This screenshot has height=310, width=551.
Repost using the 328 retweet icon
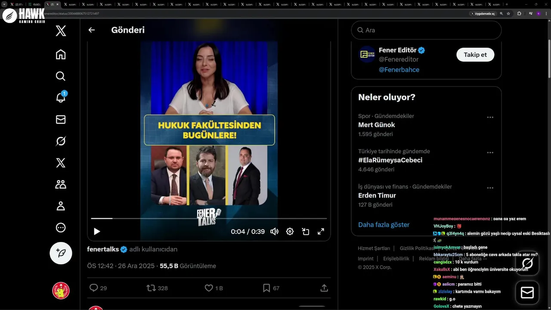[151, 288]
